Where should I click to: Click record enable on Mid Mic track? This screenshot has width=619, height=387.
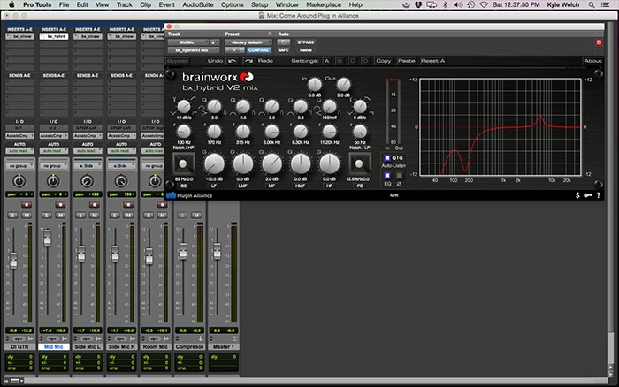coord(60,204)
